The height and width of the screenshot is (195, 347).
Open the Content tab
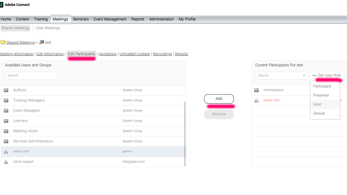click(x=22, y=19)
